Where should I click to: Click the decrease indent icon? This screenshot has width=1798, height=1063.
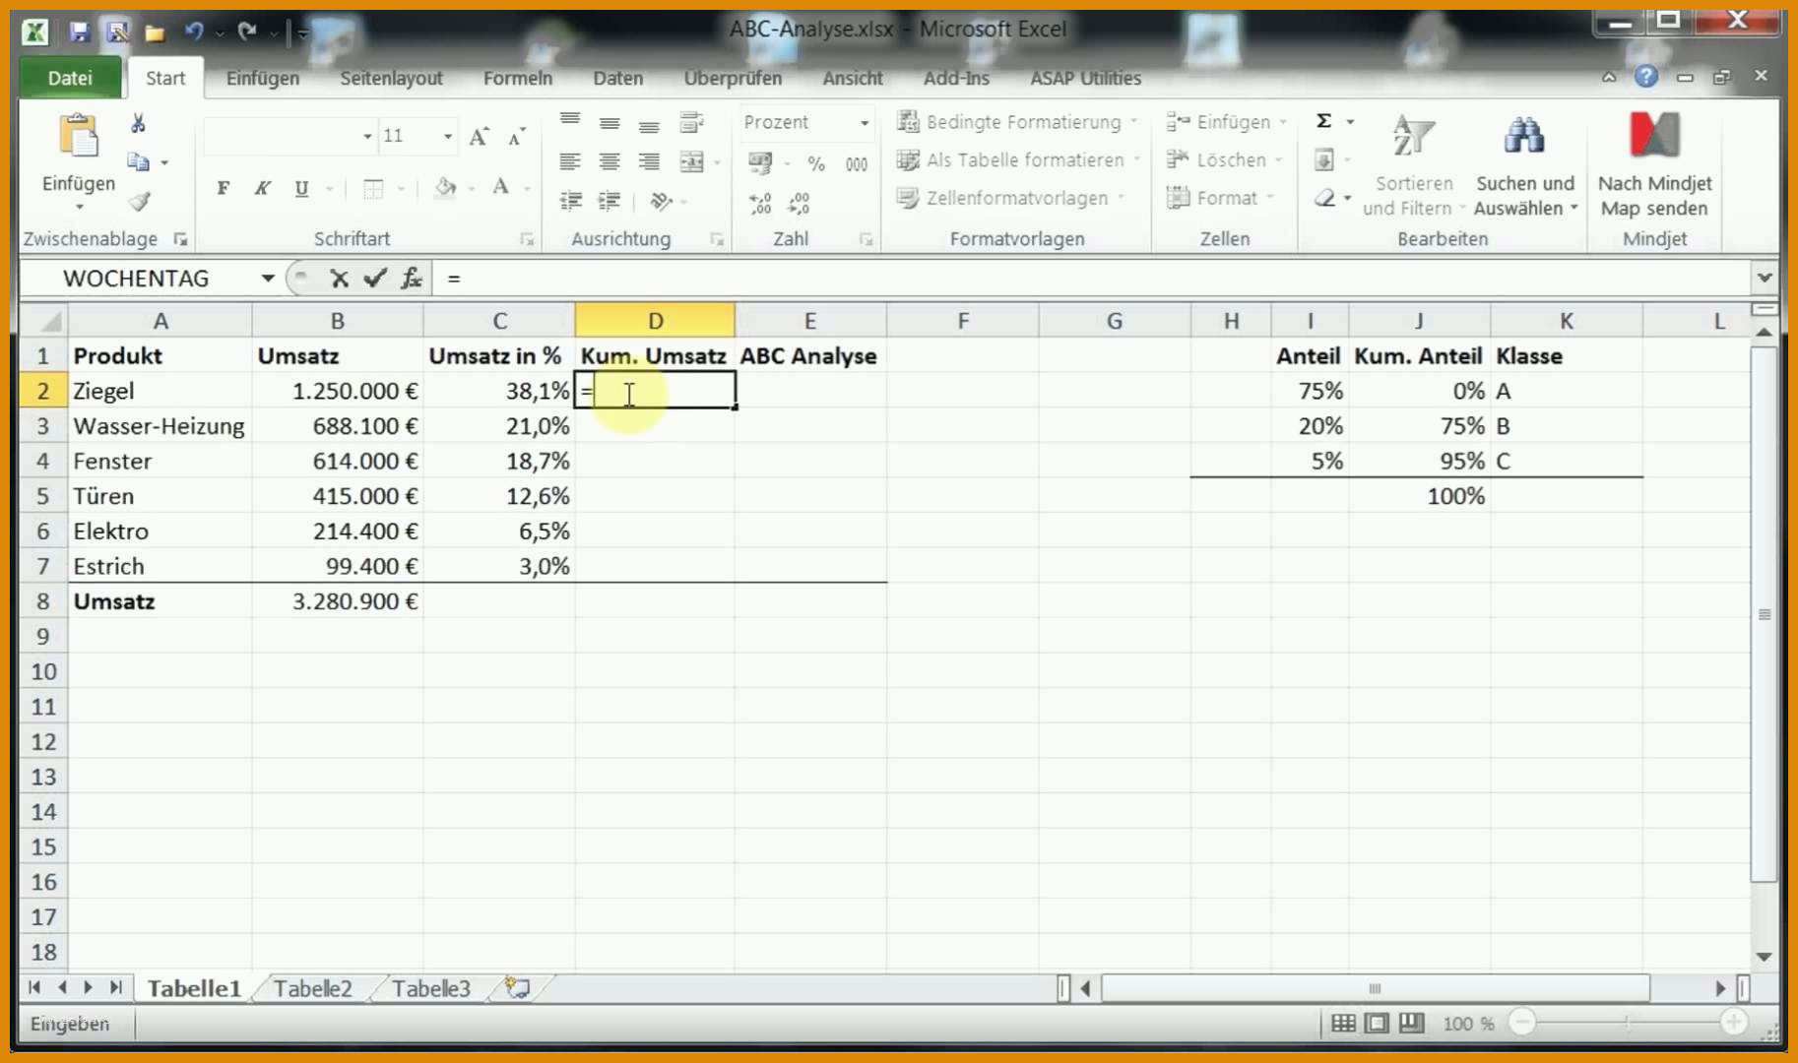coord(570,201)
